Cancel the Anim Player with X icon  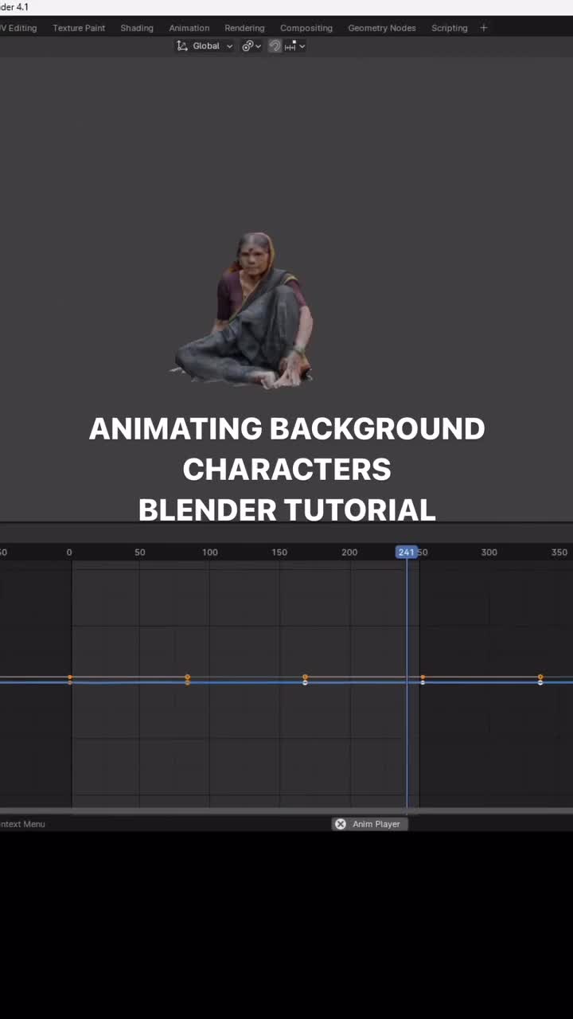pos(341,824)
